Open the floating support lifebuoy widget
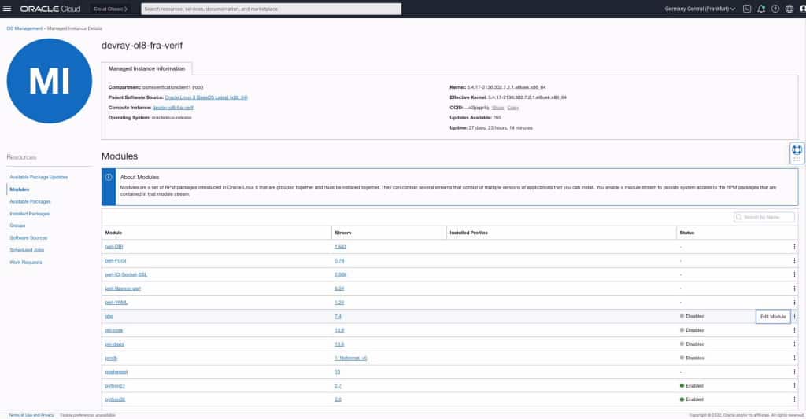Image resolution: width=806 pixels, height=419 pixels. click(x=797, y=153)
